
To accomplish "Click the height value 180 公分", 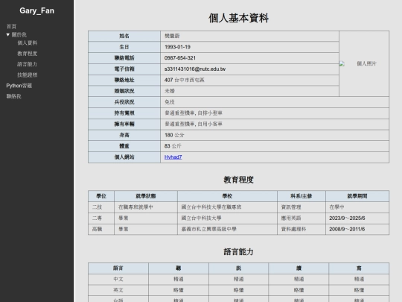I will click(174, 135).
